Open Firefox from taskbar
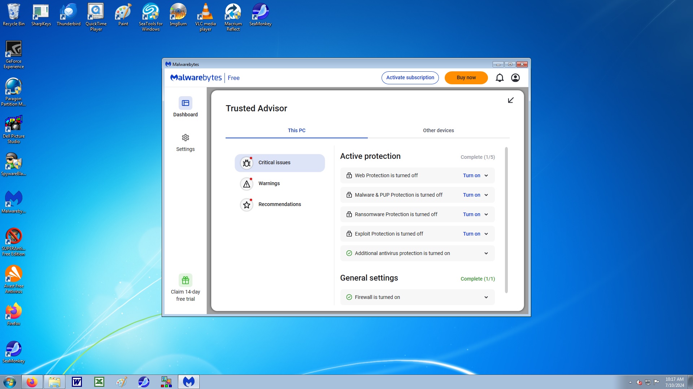The image size is (693, 389). coord(32,382)
